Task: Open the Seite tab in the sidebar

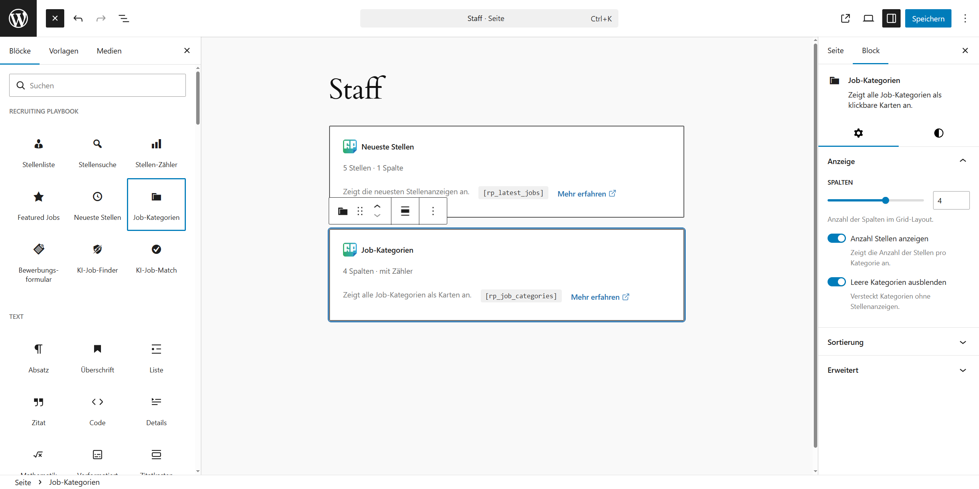Action: tap(835, 50)
